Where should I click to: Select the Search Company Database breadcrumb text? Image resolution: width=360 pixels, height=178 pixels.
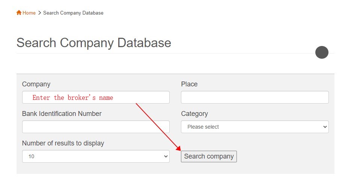(73, 13)
